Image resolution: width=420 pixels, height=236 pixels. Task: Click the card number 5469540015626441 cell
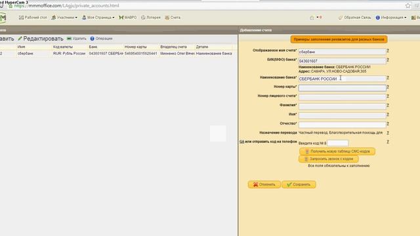click(x=142, y=54)
